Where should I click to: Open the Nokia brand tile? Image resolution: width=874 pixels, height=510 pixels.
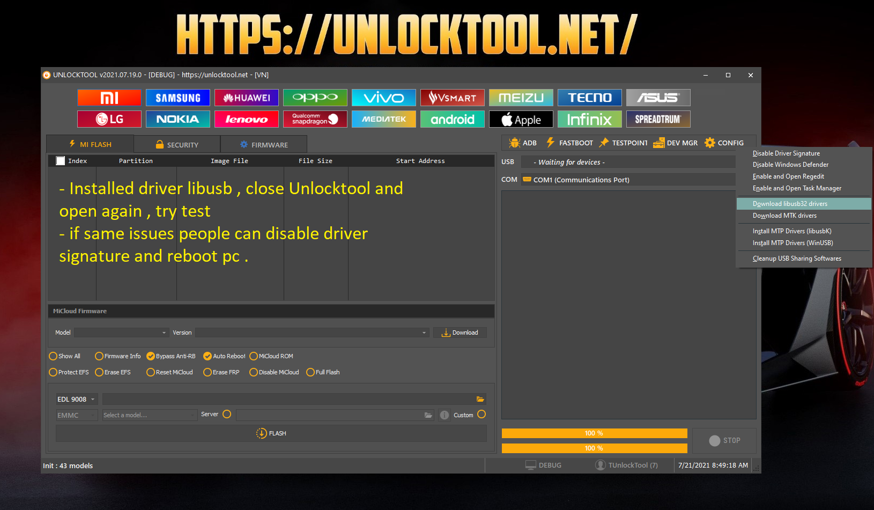point(178,119)
